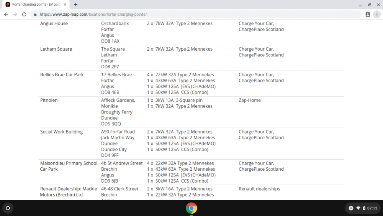Image resolution: width=383 pixels, height=216 pixels.
Task: Select the Angus House location name
Action: 54,23
